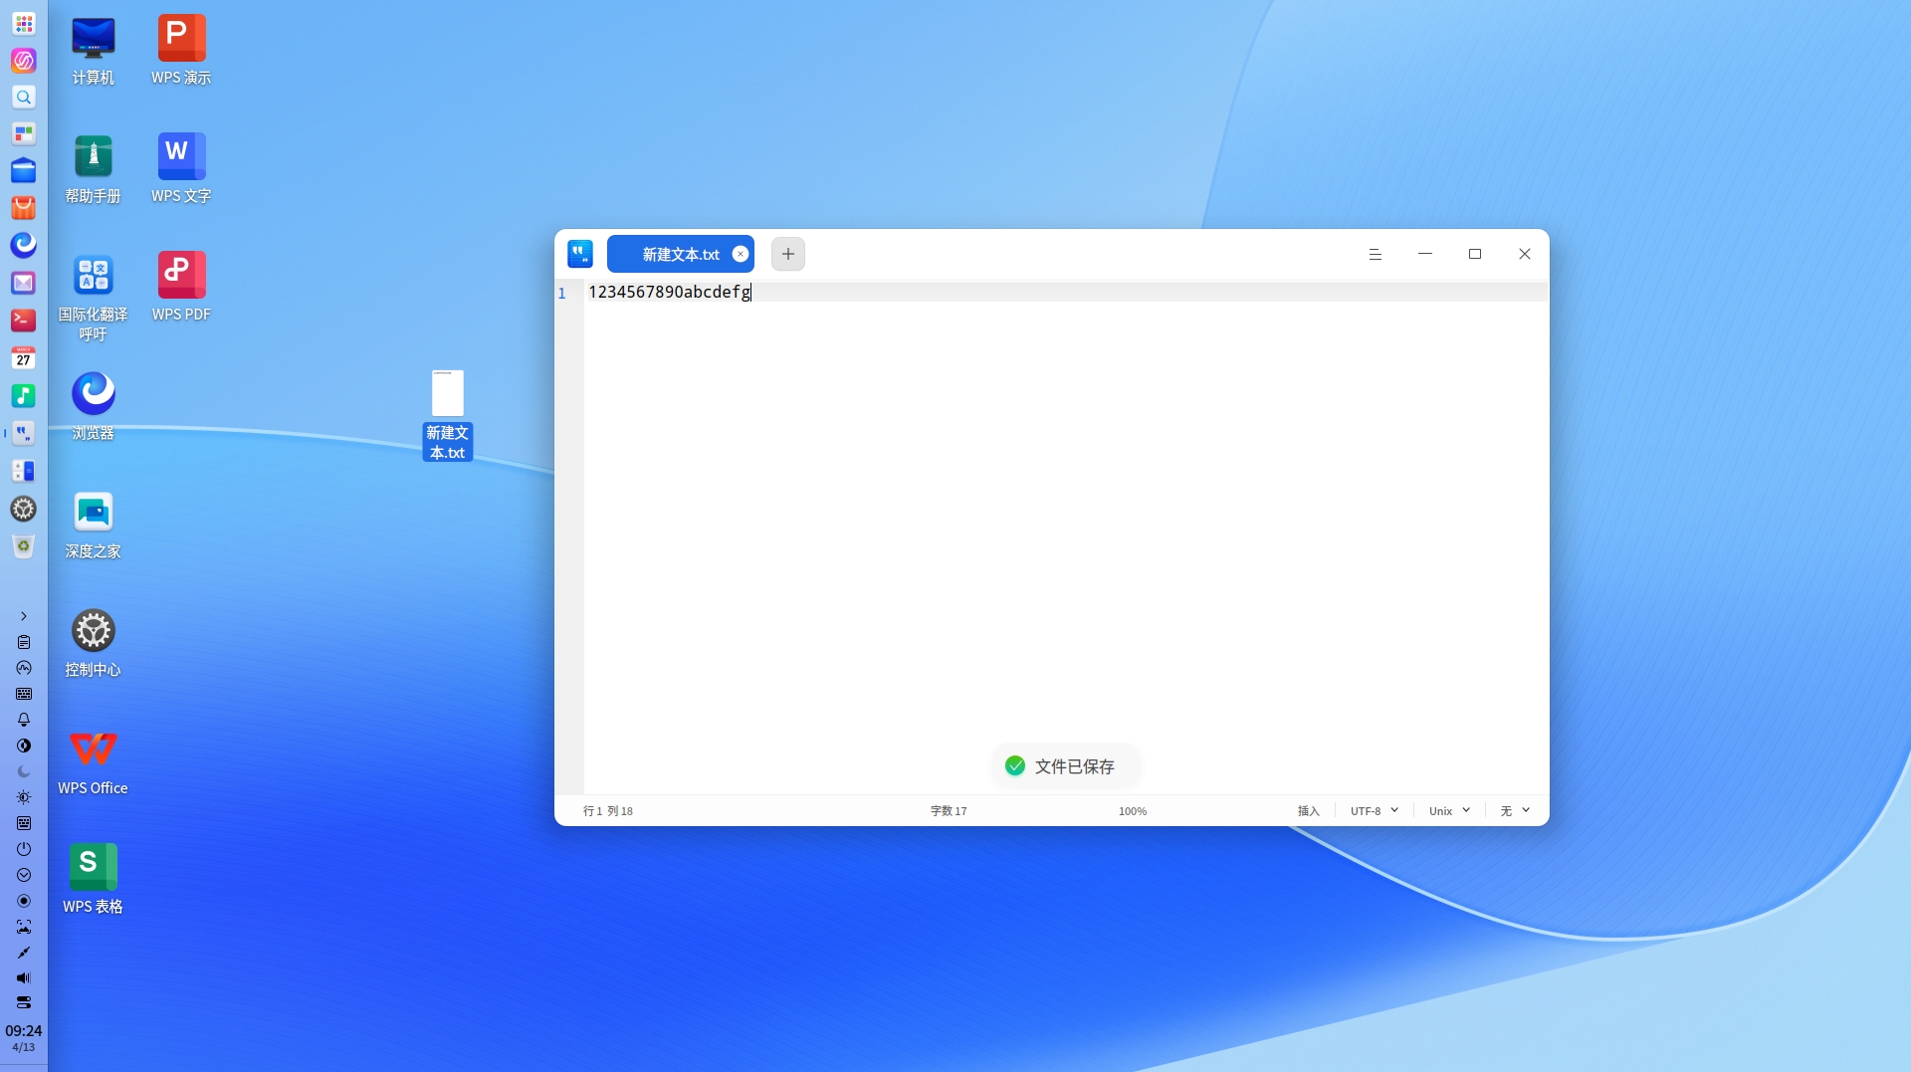Open the text editor hamburger menu
1911x1072 pixels.
click(x=1375, y=254)
